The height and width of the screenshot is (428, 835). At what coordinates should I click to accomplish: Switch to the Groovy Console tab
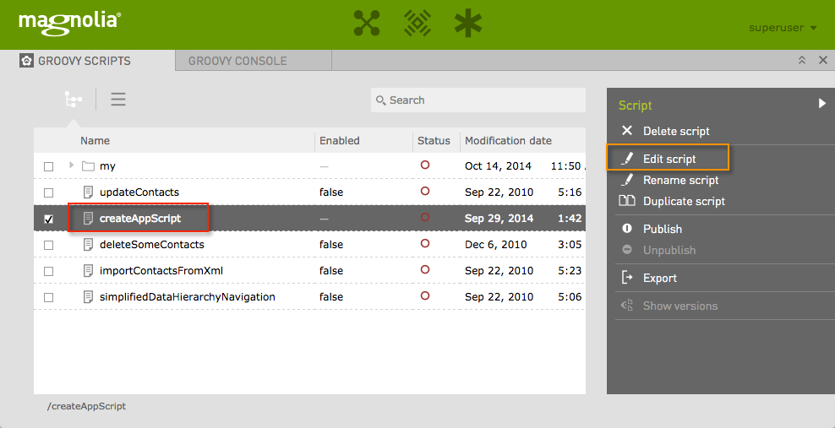coord(237,61)
